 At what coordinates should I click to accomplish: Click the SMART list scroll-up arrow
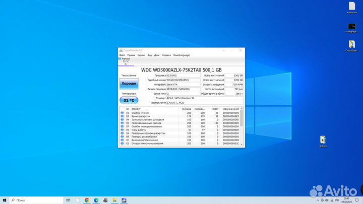(x=241, y=108)
